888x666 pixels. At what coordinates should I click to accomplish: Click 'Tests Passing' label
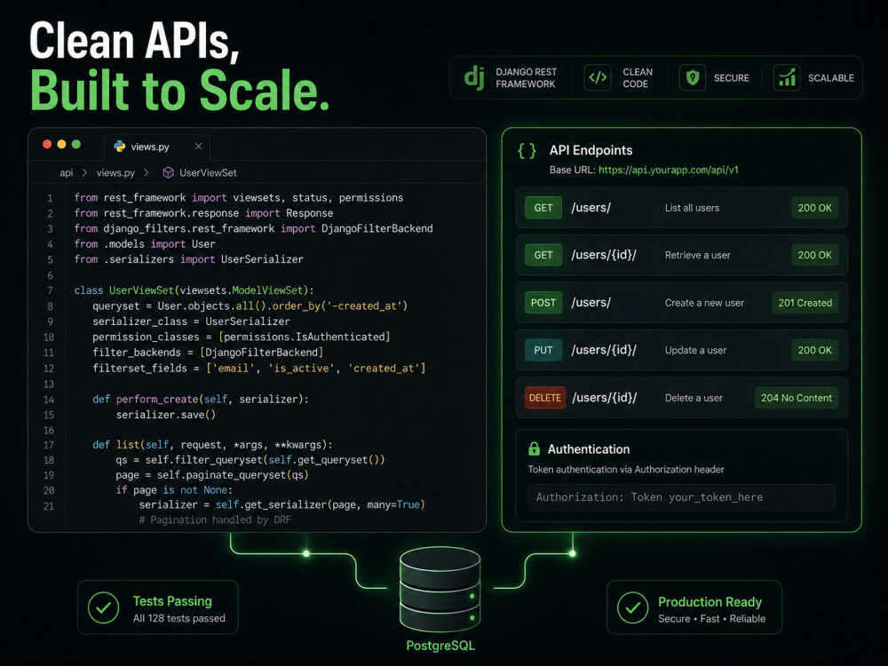pos(172,601)
